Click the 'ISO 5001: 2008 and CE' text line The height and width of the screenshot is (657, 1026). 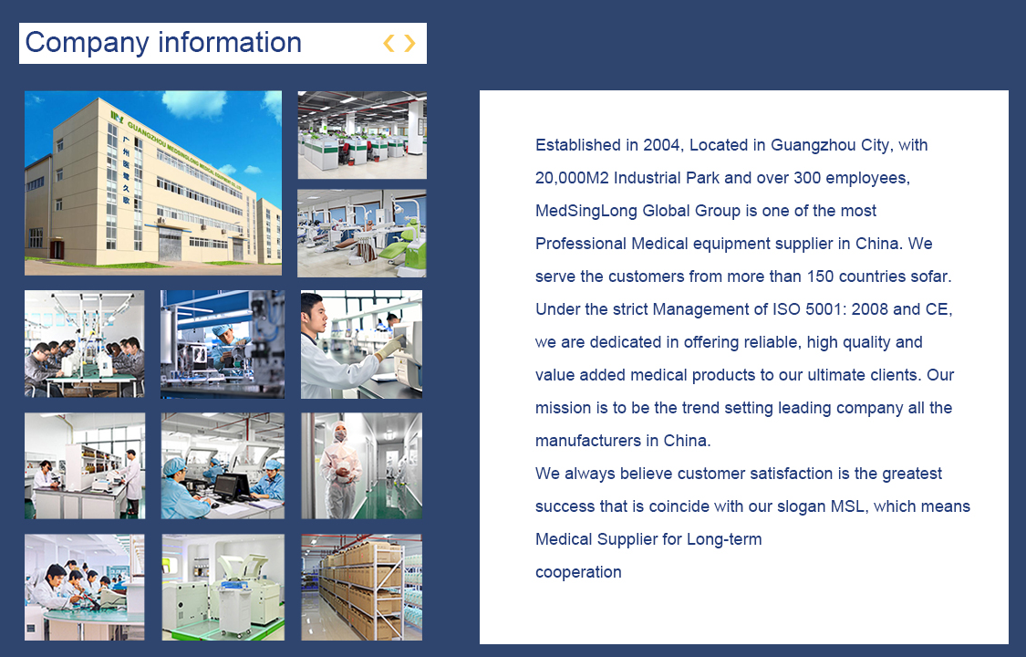point(744,308)
